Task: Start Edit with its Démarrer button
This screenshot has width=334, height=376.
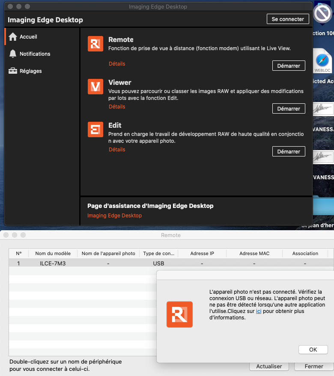Action: 289,151
